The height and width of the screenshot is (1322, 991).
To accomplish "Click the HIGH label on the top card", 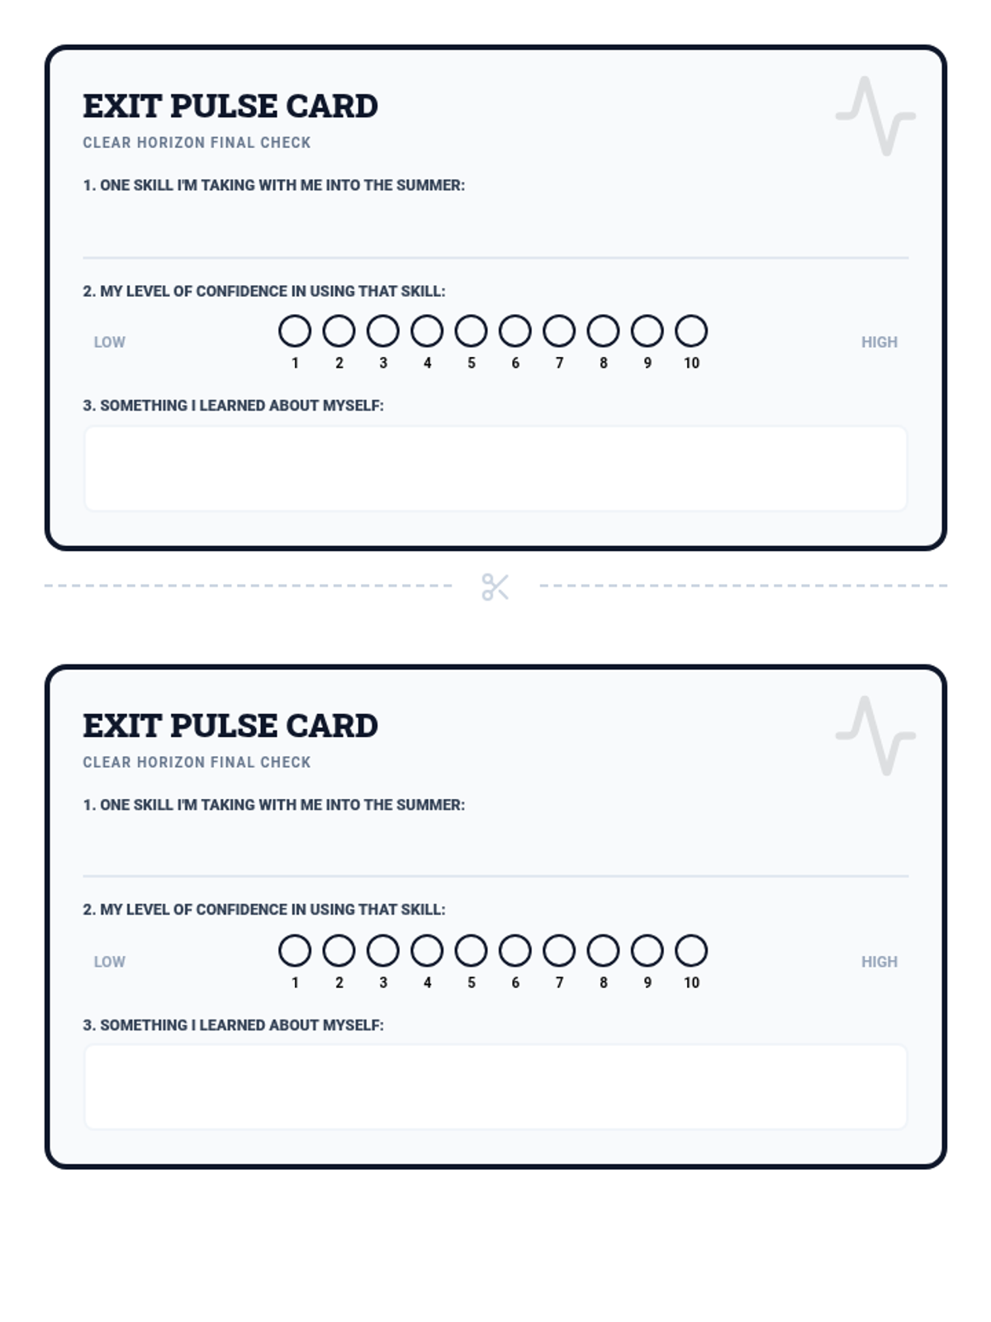I will click(879, 342).
